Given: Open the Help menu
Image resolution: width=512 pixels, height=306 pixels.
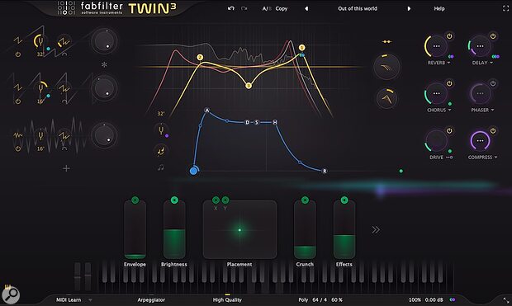Looking at the screenshot, I should (x=439, y=9).
